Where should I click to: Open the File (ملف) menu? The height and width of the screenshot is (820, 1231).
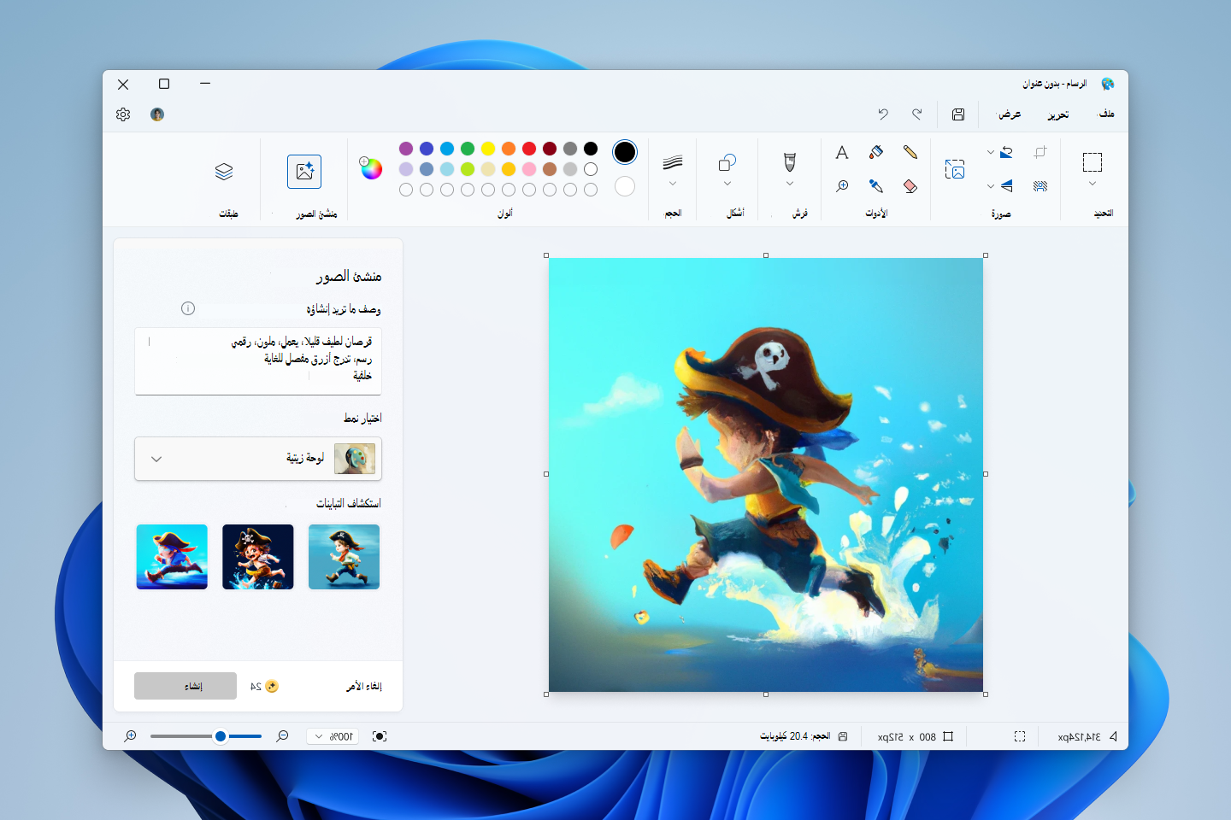[x=1106, y=114]
